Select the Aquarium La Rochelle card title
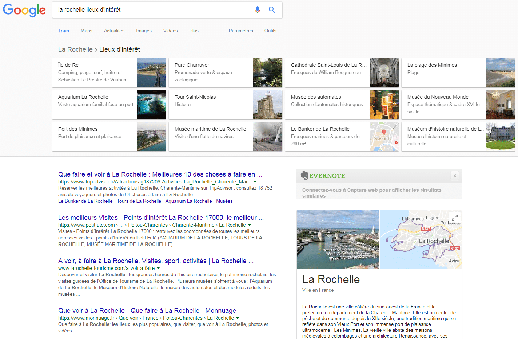This screenshot has width=518, height=339. tap(83, 97)
